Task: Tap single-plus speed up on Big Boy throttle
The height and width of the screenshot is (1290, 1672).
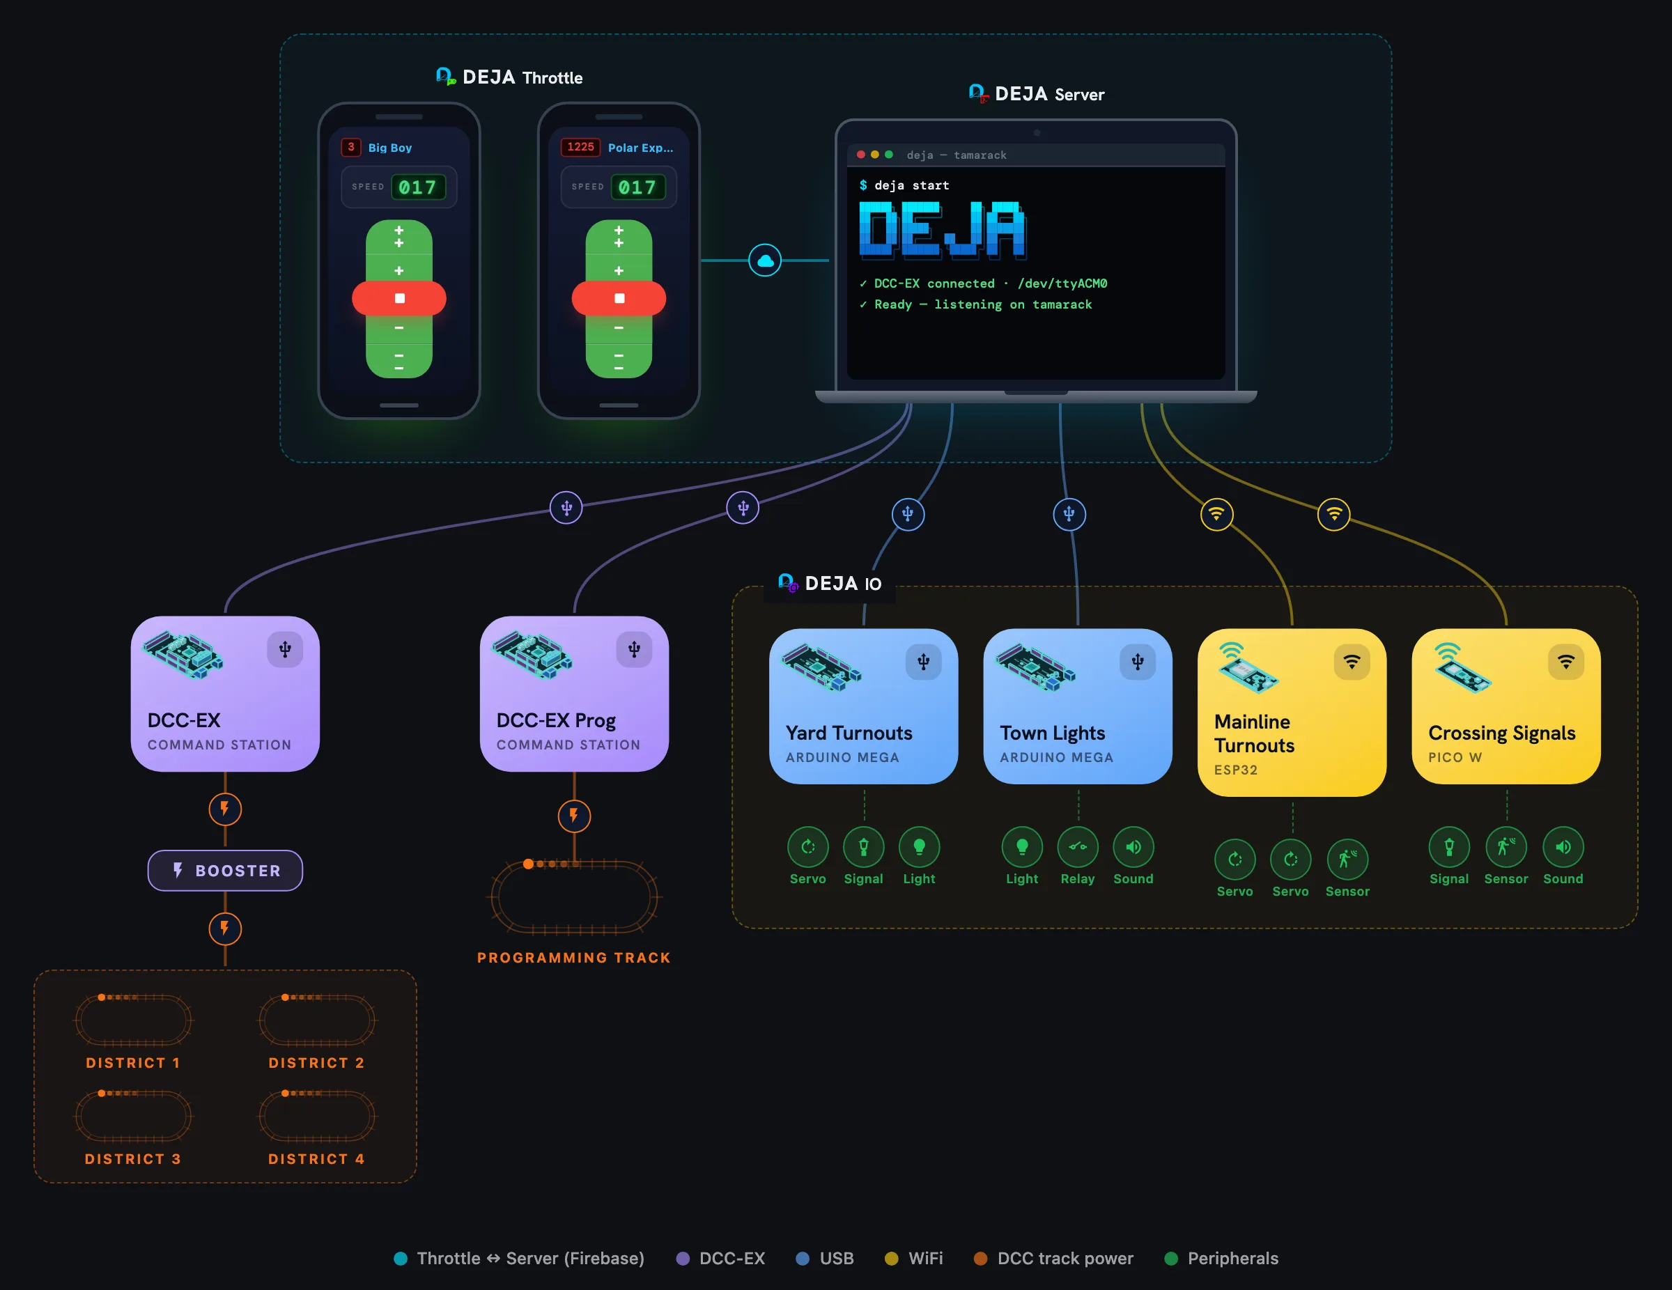Action: pos(399,270)
